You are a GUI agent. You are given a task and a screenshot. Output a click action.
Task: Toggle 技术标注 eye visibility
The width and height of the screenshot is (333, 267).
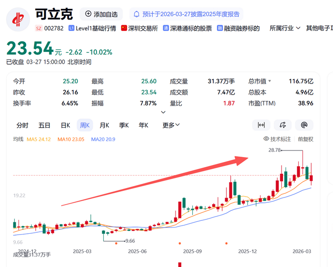click(x=266, y=139)
